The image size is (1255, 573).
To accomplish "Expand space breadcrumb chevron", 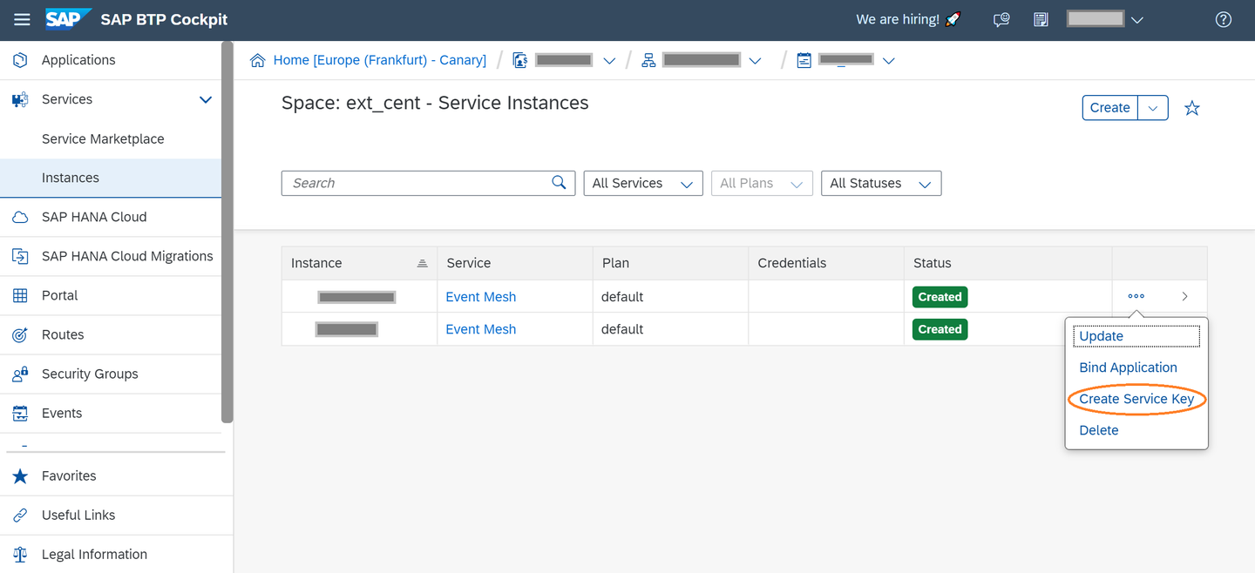I will click(889, 61).
